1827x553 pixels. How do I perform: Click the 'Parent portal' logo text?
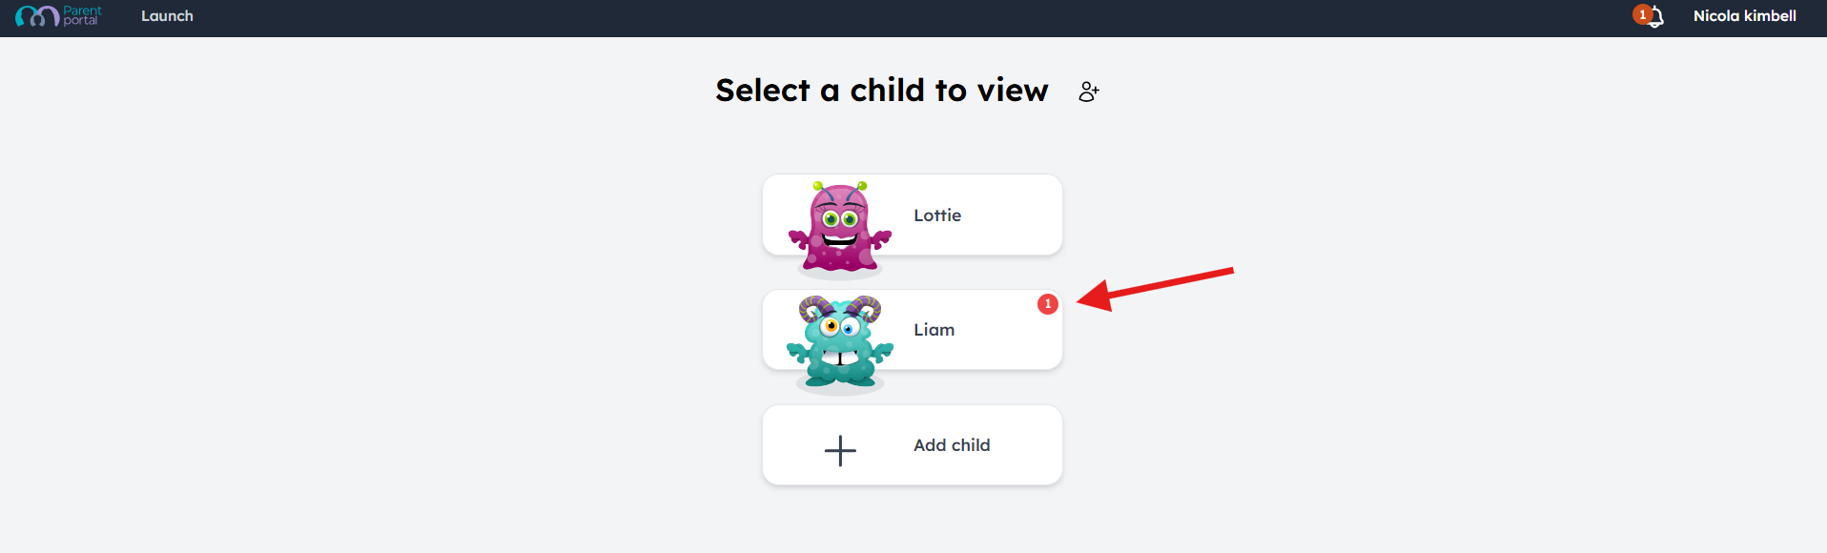82,15
